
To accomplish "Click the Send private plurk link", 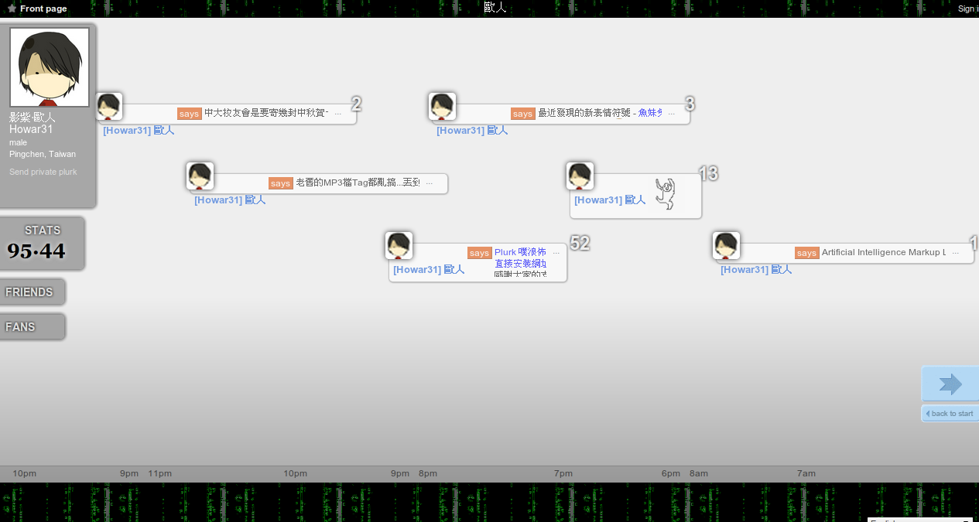I will point(43,172).
